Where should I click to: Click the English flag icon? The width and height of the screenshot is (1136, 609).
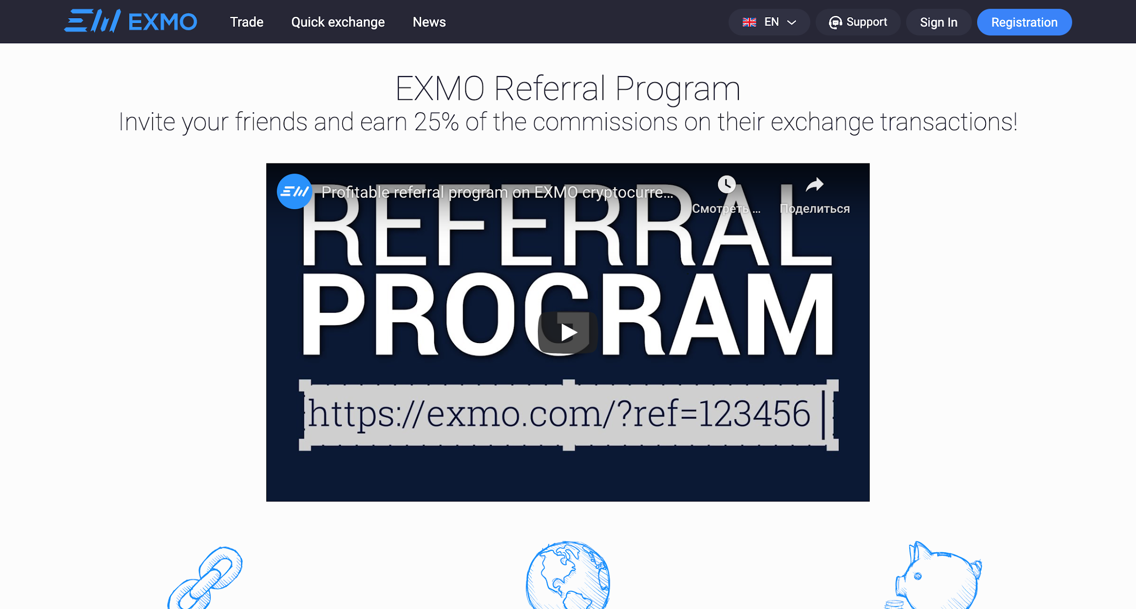tap(748, 22)
